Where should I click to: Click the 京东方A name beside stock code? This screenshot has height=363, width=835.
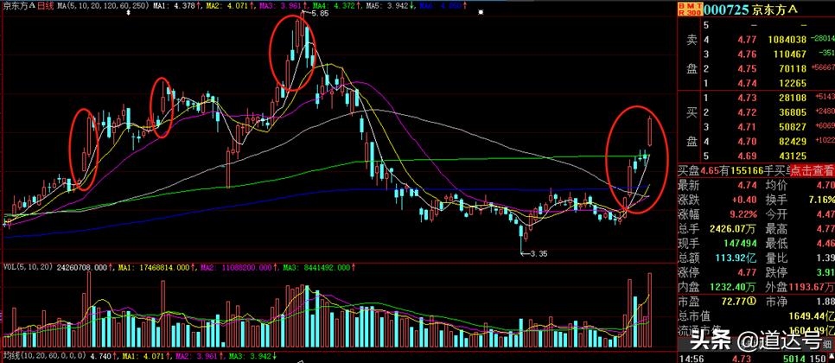tap(775, 10)
